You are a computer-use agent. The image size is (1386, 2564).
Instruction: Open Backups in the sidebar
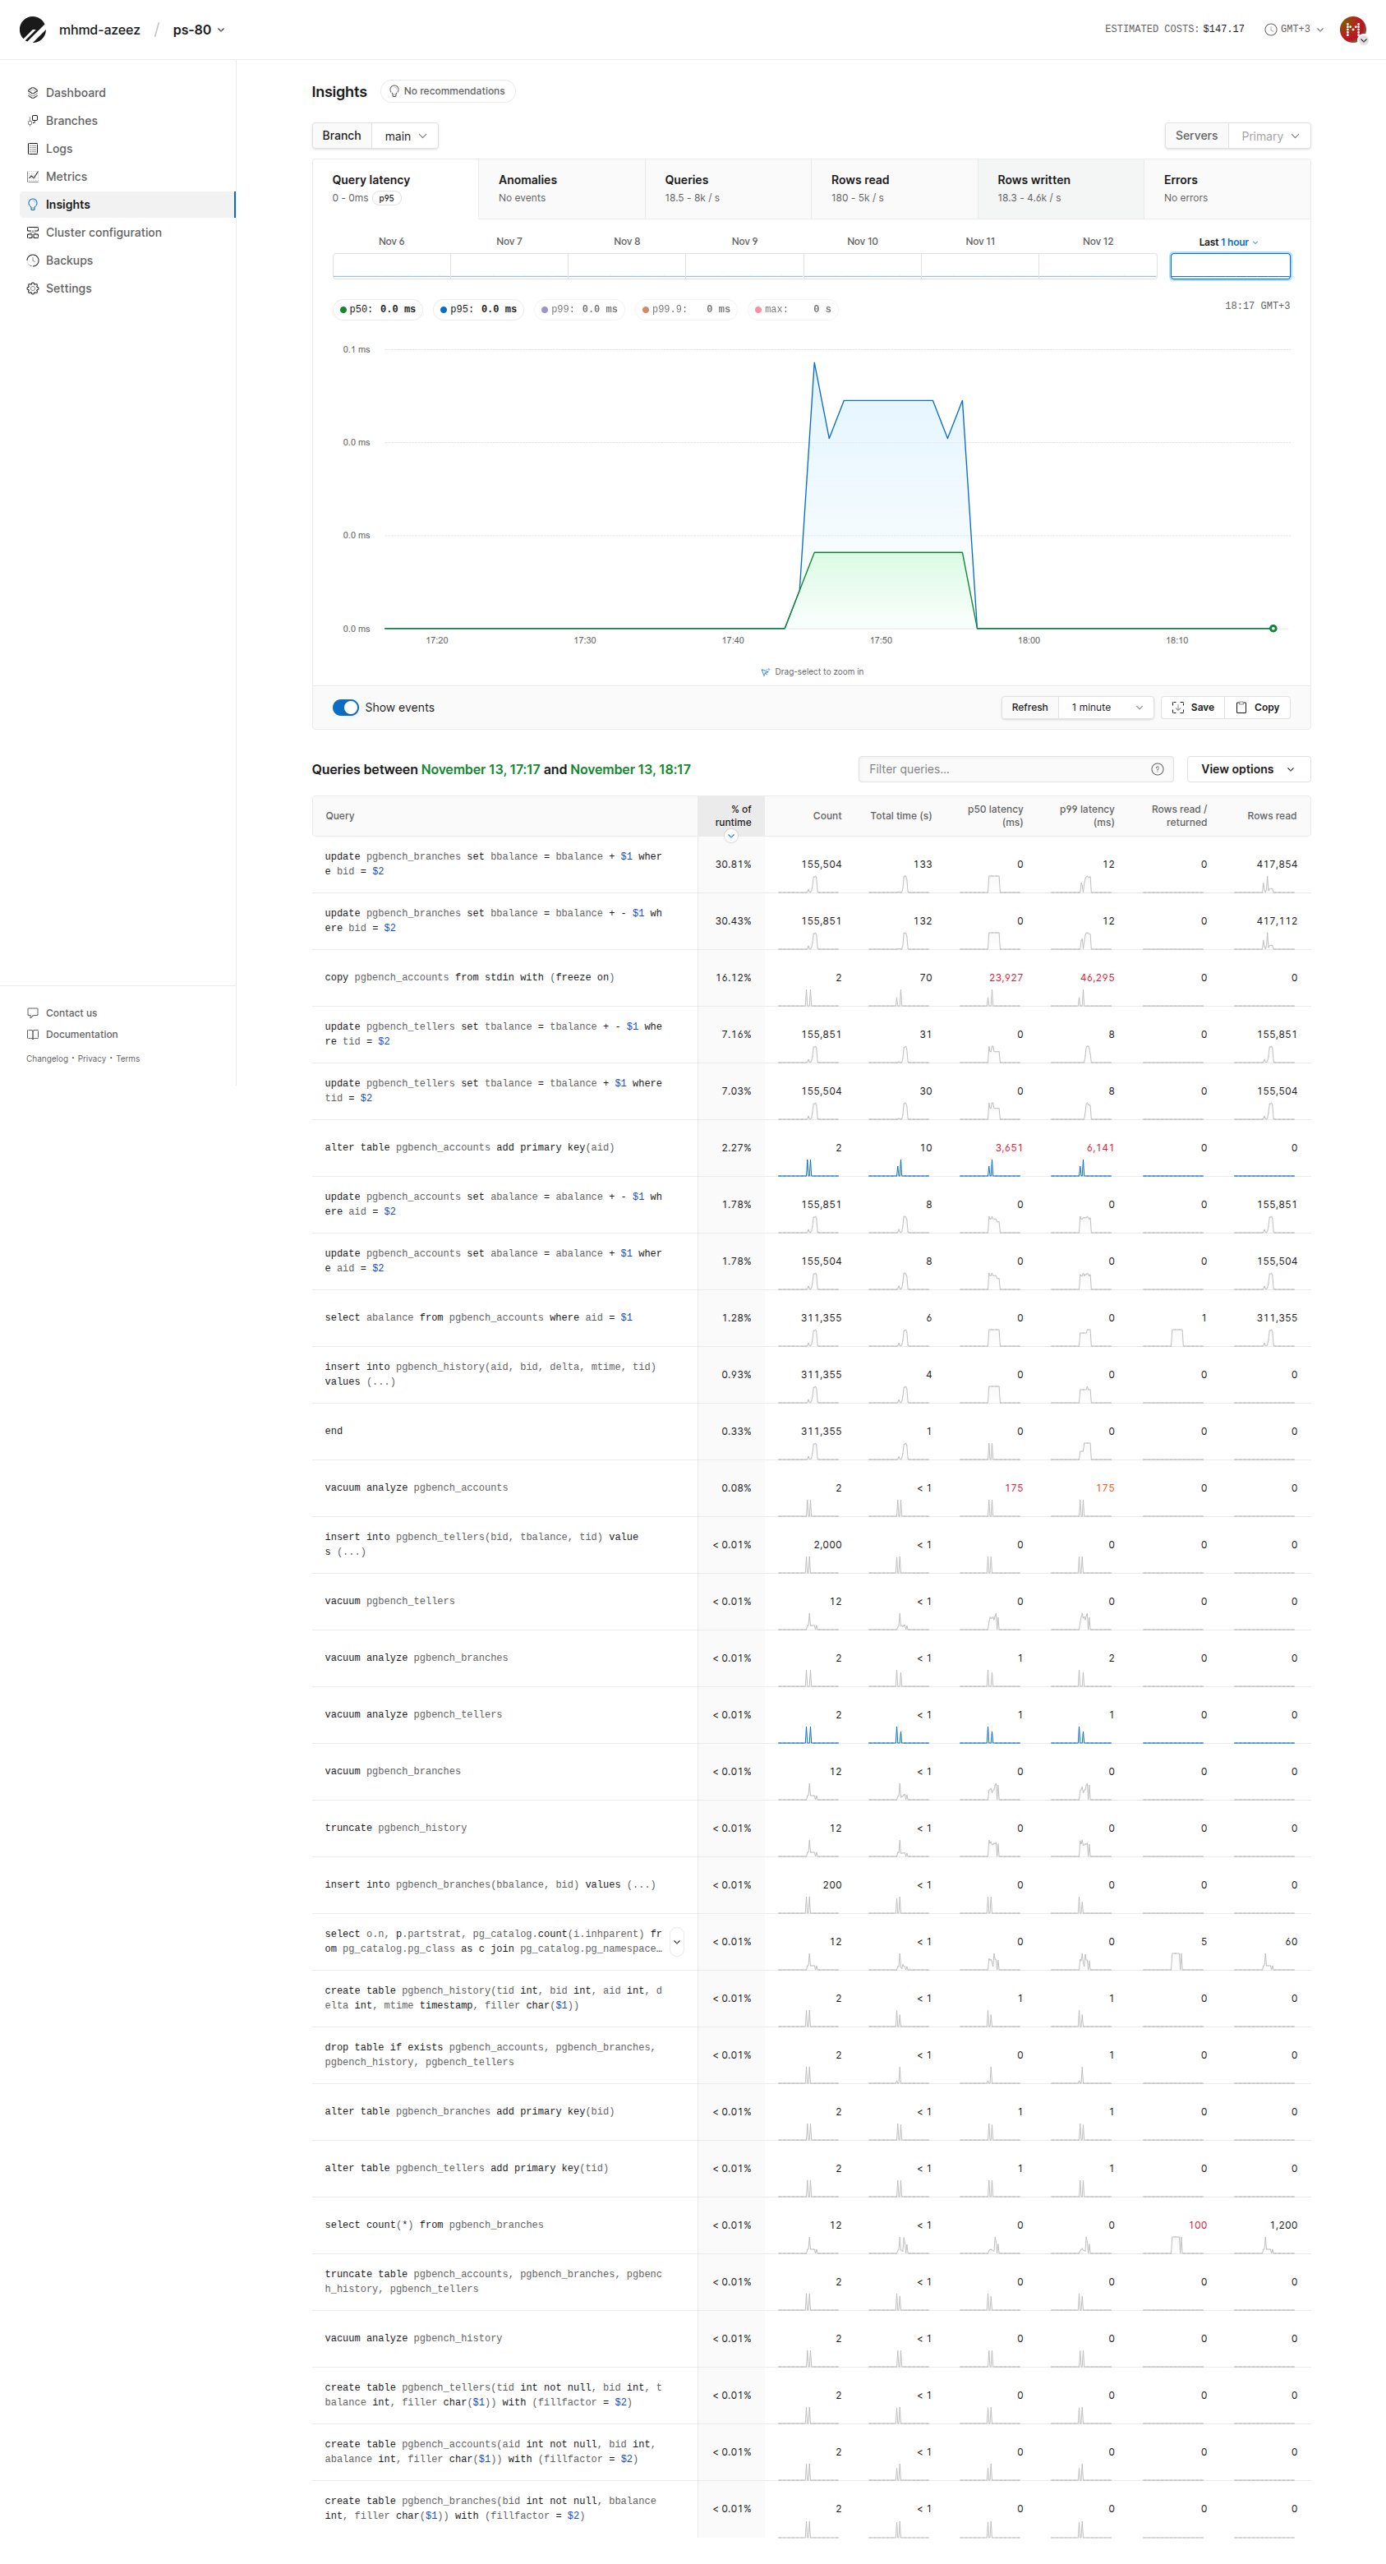(69, 260)
